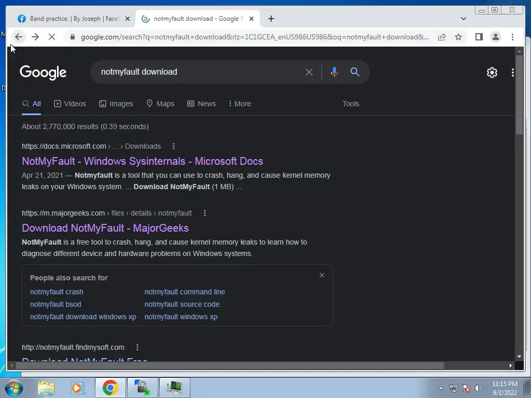Close the notmyfault download Google tab
Viewport: 531px width, 398px height.
[251, 19]
